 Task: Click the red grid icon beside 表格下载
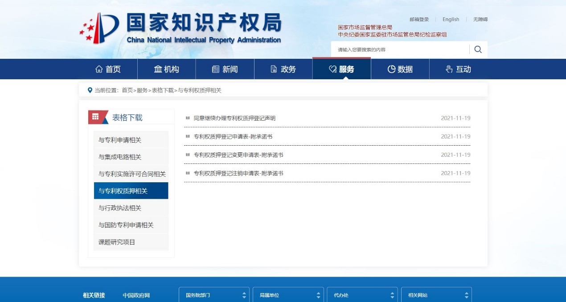(x=95, y=117)
